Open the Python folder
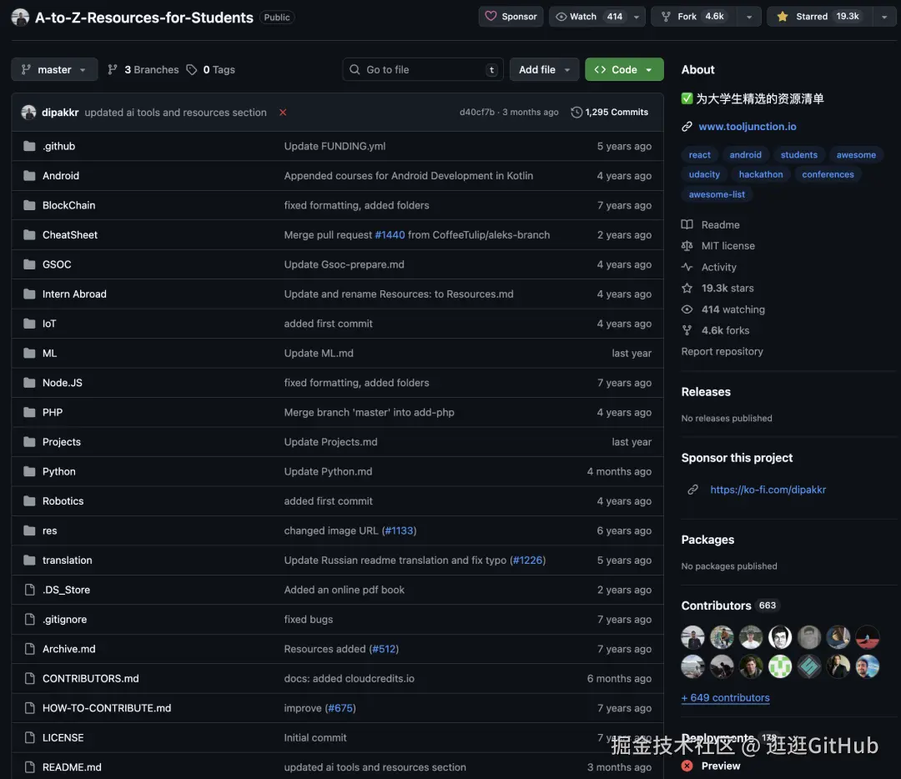Viewport: 901px width, 779px height. (59, 471)
